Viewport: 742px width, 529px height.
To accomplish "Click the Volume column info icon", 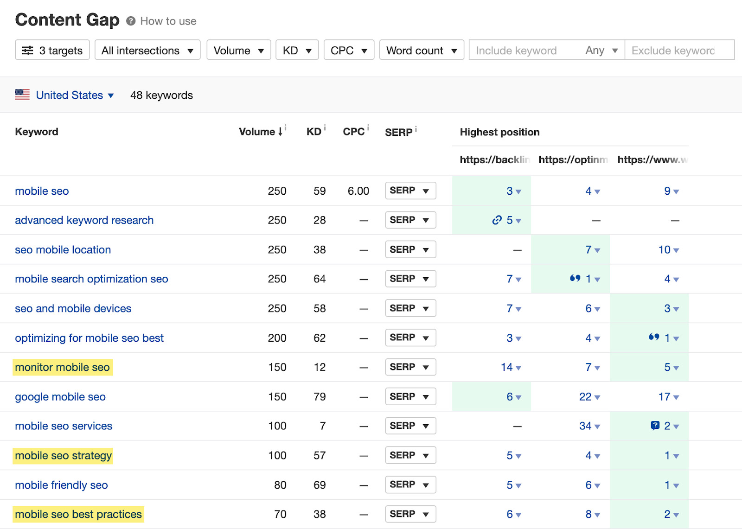I will point(286,127).
